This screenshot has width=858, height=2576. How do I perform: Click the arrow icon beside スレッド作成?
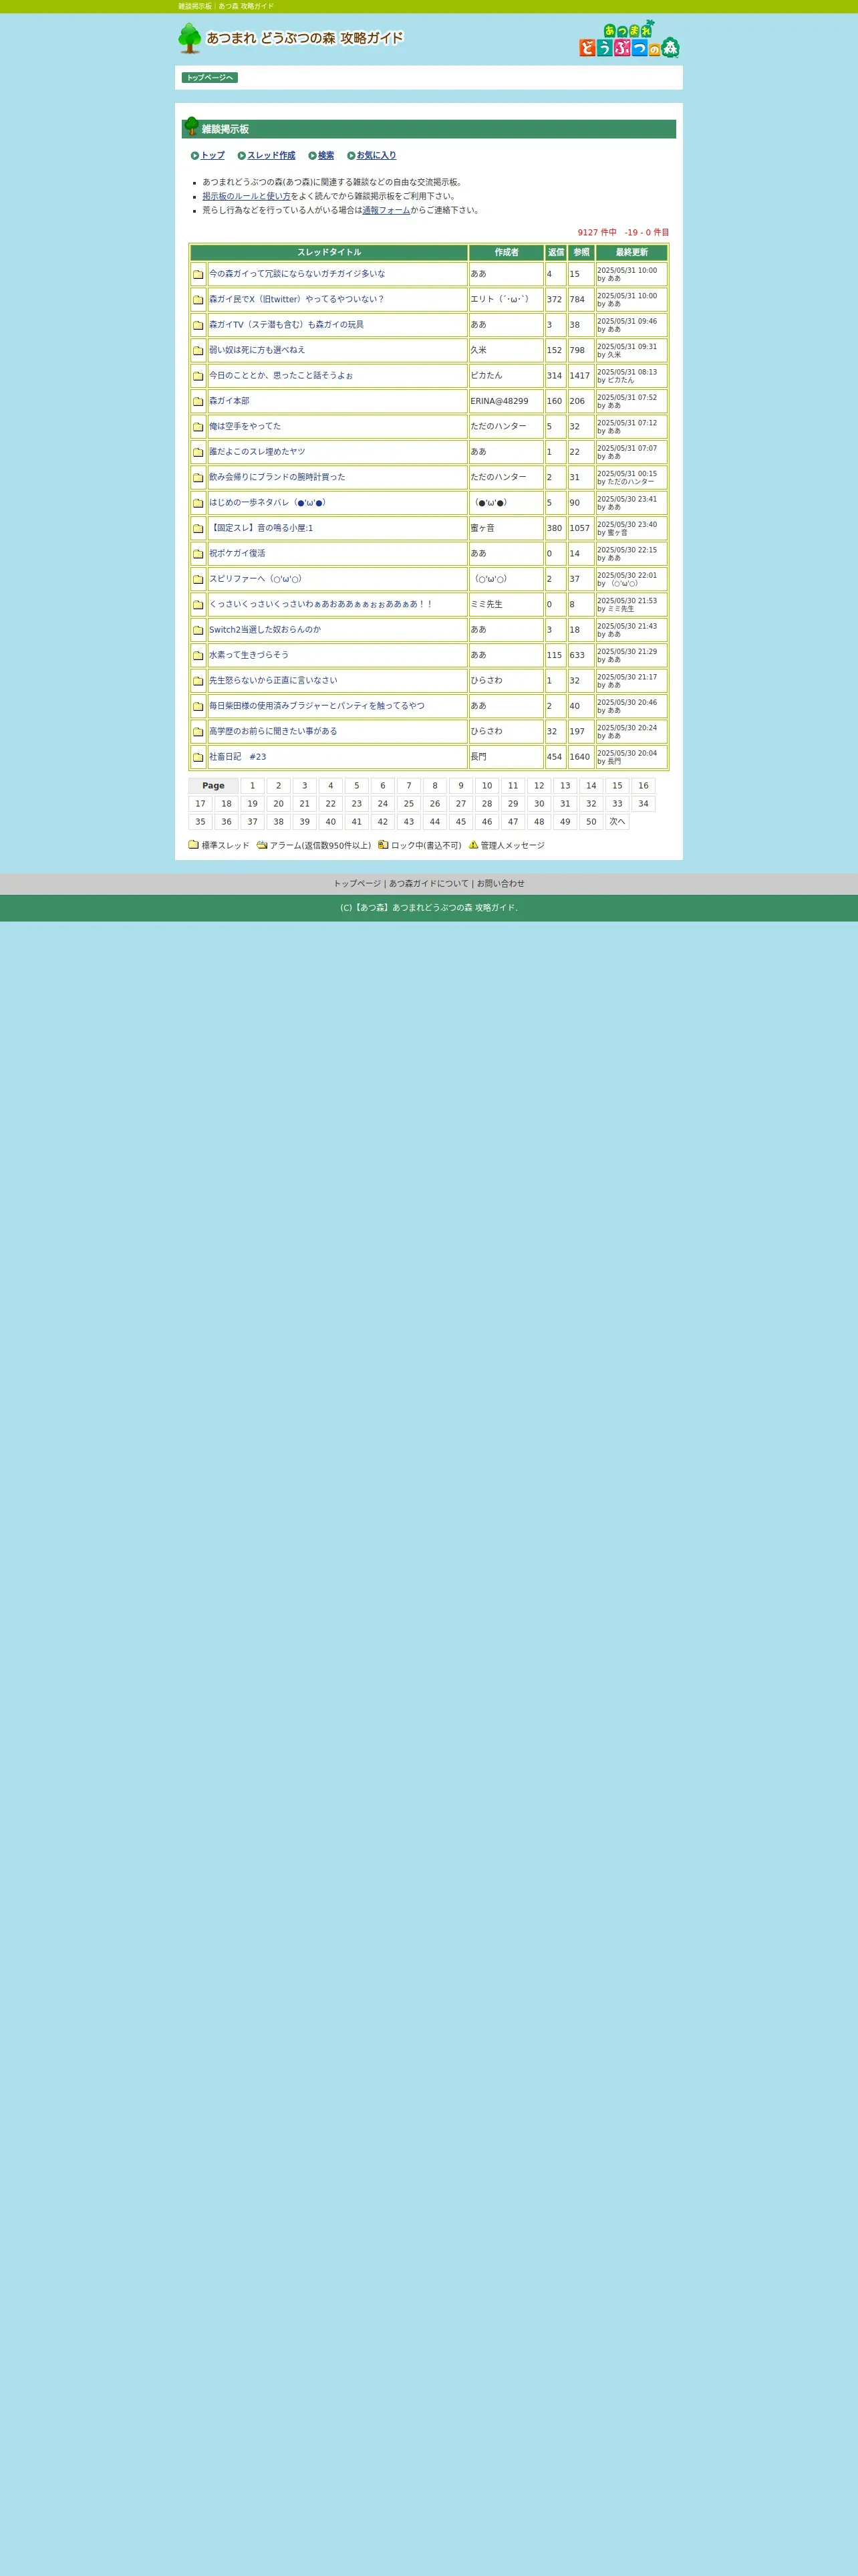point(242,156)
